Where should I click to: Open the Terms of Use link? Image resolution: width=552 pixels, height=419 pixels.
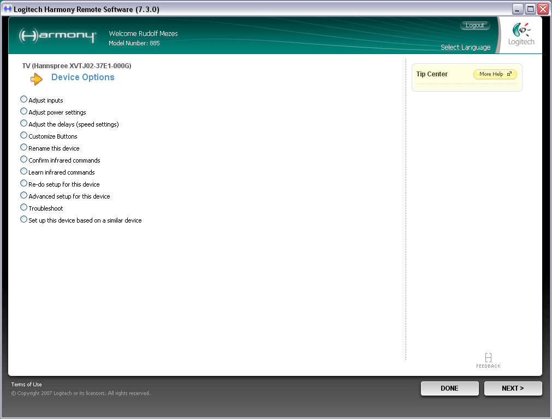(x=26, y=384)
